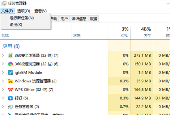The width and height of the screenshot is (170, 115).
Task: Select the igfxEM Module name text
Action: [x=28, y=73]
